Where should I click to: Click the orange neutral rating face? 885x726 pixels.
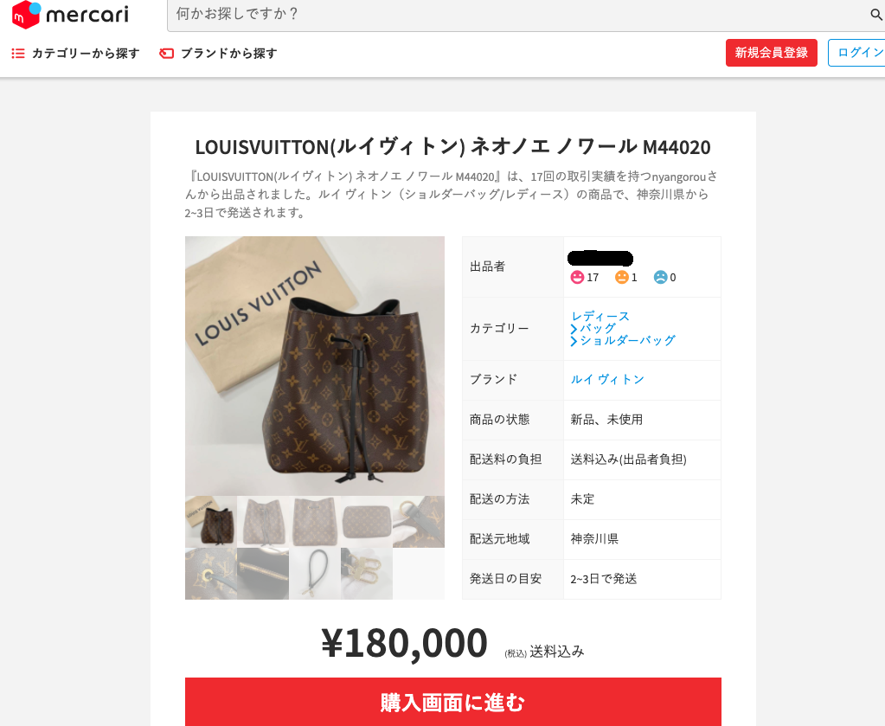tap(621, 277)
